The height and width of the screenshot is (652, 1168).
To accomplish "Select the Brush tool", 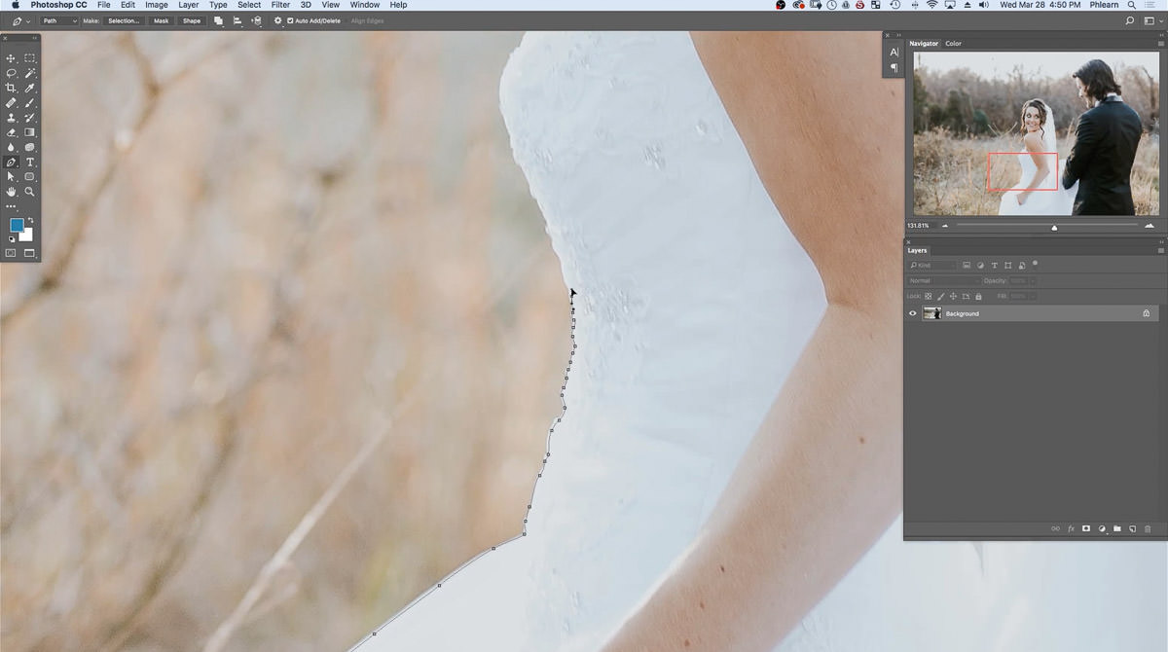I will [x=30, y=102].
